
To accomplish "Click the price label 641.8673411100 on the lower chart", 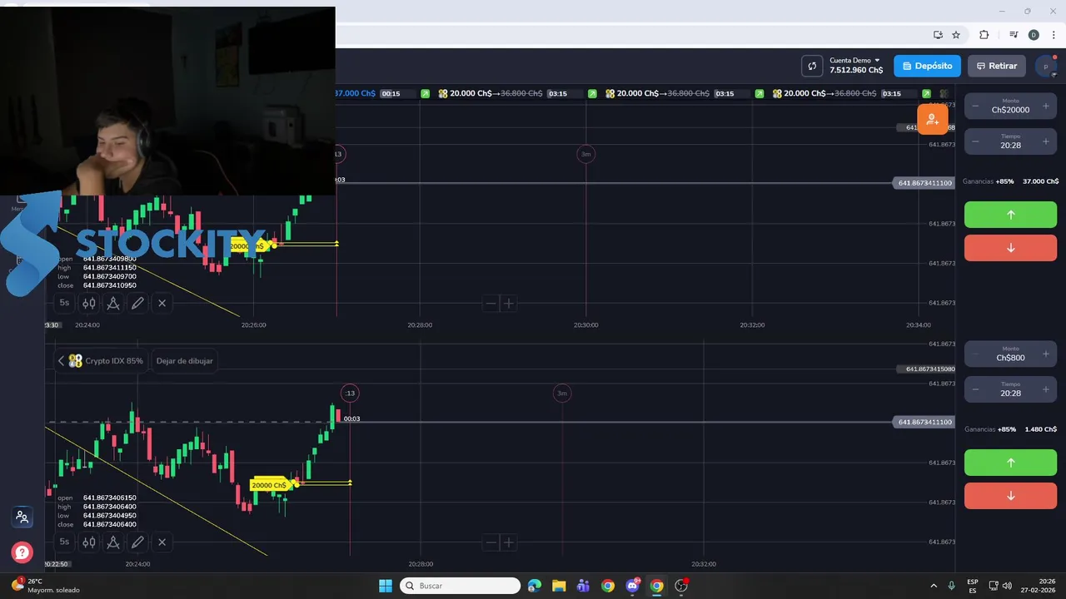I will point(924,422).
